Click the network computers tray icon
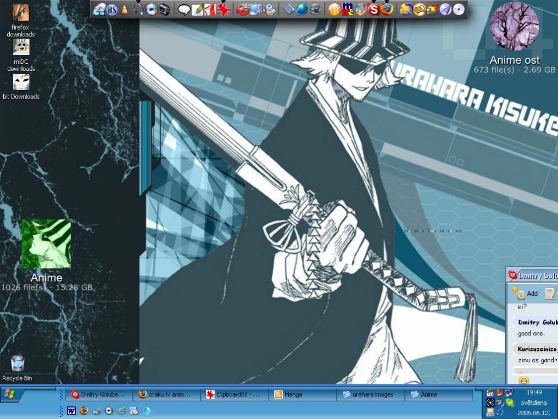Screen dimensions: 558x419 click(x=510, y=393)
